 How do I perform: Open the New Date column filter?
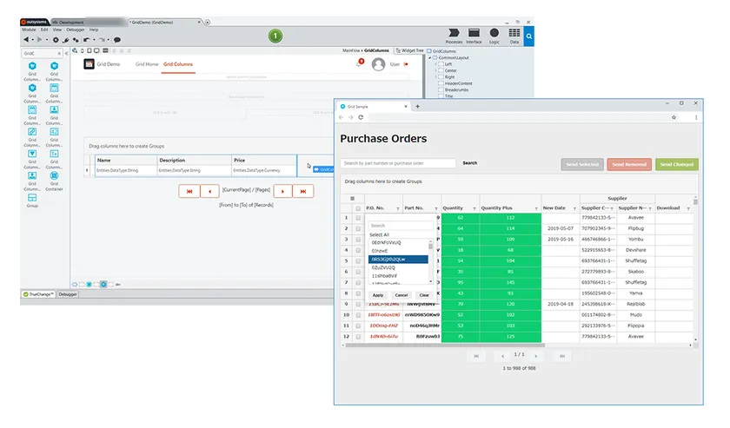tap(574, 208)
